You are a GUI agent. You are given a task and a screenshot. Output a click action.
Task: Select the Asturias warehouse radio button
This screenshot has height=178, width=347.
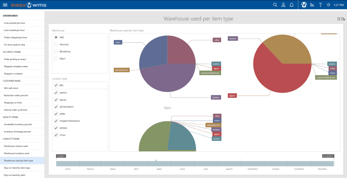point(56,44)
